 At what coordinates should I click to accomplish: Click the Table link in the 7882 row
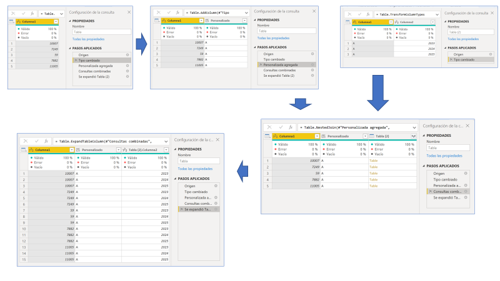coord(373,179)
